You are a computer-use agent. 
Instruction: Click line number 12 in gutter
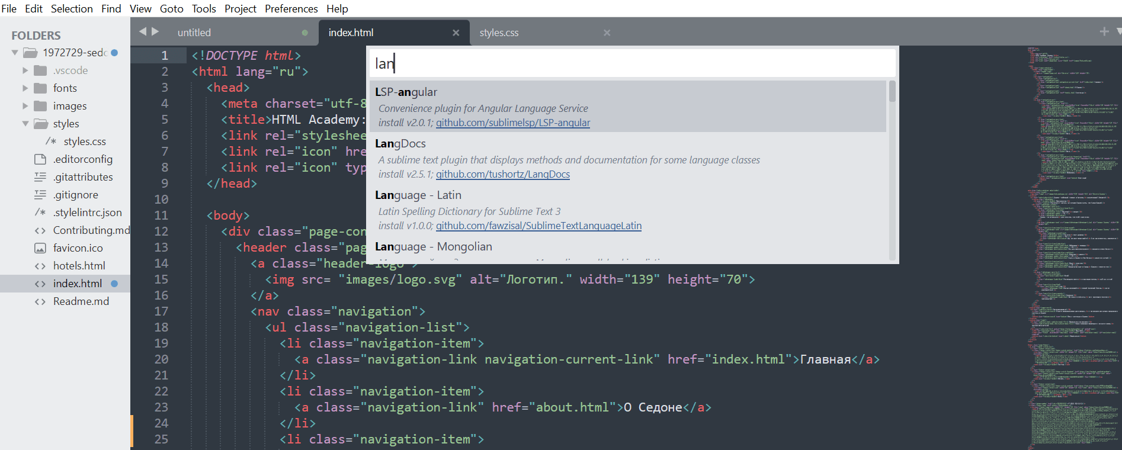tap(161, 232)
